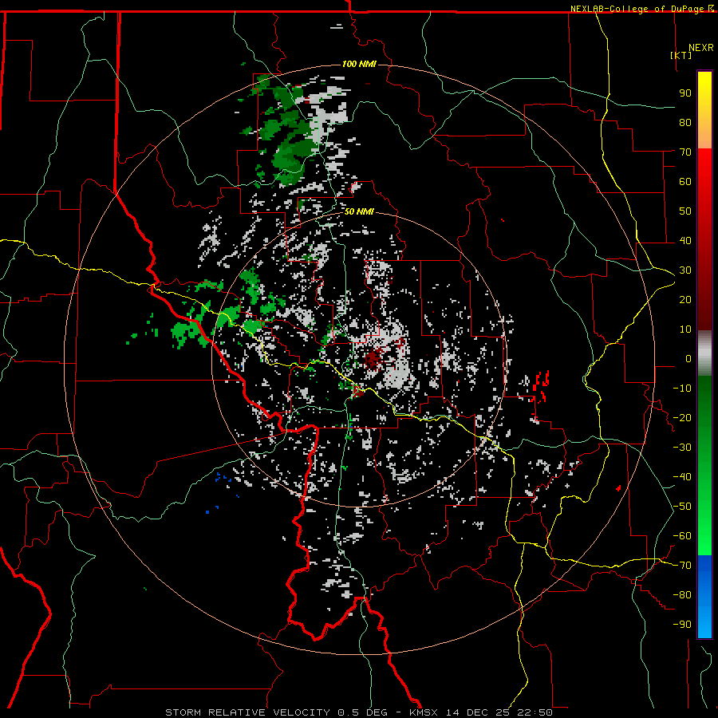Viewport: 718px width, 718px height.
Task: Click the storm relative velocity caption text
Action: coord(358,712)
